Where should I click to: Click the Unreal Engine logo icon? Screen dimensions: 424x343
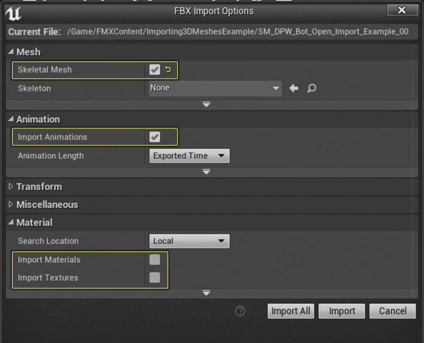[x=13, y=13]
